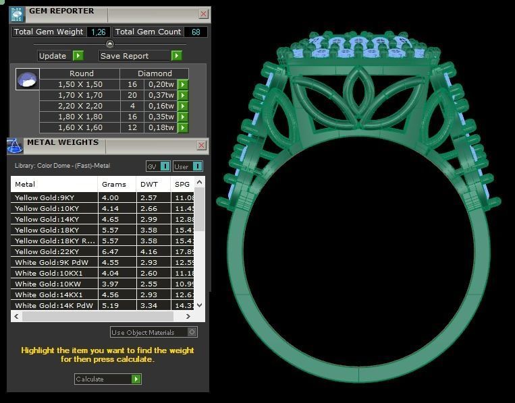This screenshot has width=515, height=403.
Task: Click green arrow for 1,60 X 1,60 row
Action: tap(183, 127)
